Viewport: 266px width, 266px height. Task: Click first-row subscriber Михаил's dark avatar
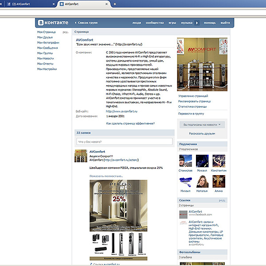coord(202,161)
